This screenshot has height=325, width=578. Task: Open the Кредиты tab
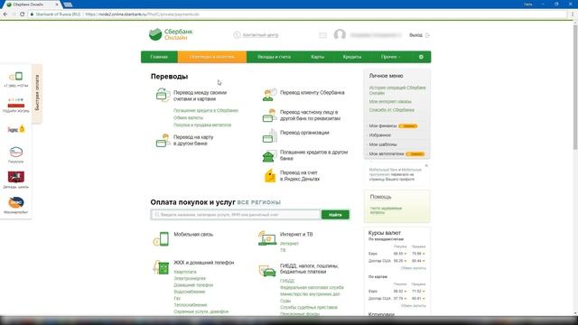click(x=352, y=57)
